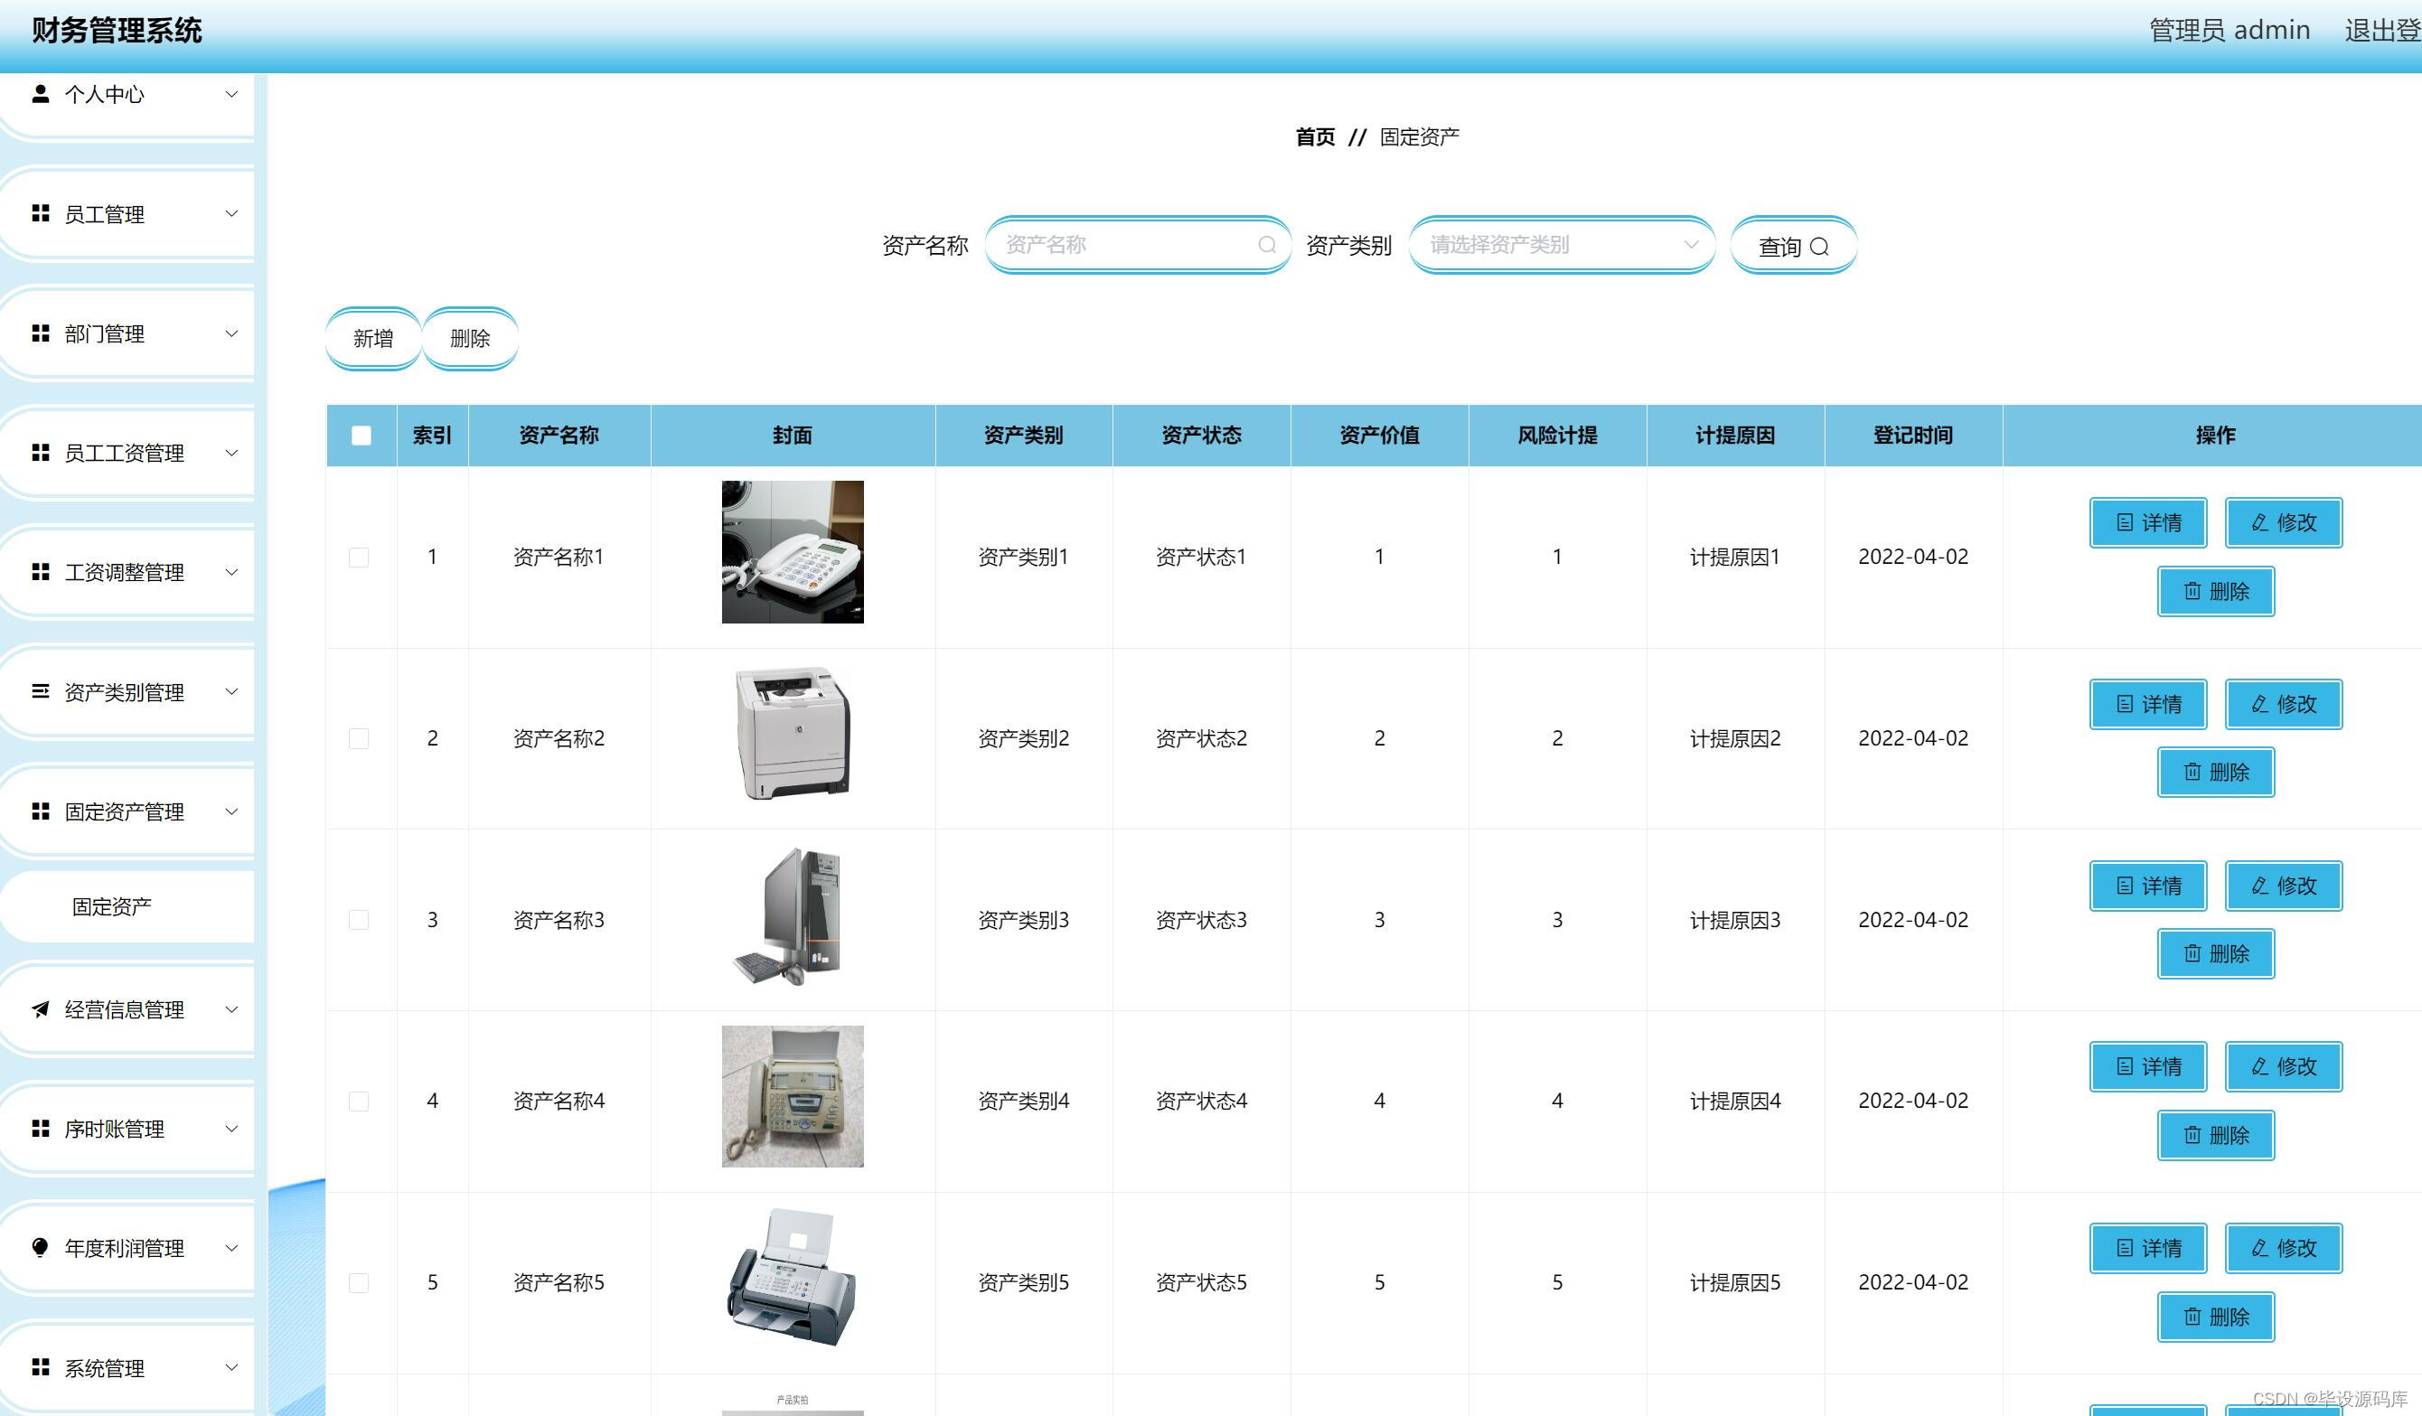Click the grid icon beside 系统管理
This screenshot has width=2422, height=1416.
[x=41, y=1367]
